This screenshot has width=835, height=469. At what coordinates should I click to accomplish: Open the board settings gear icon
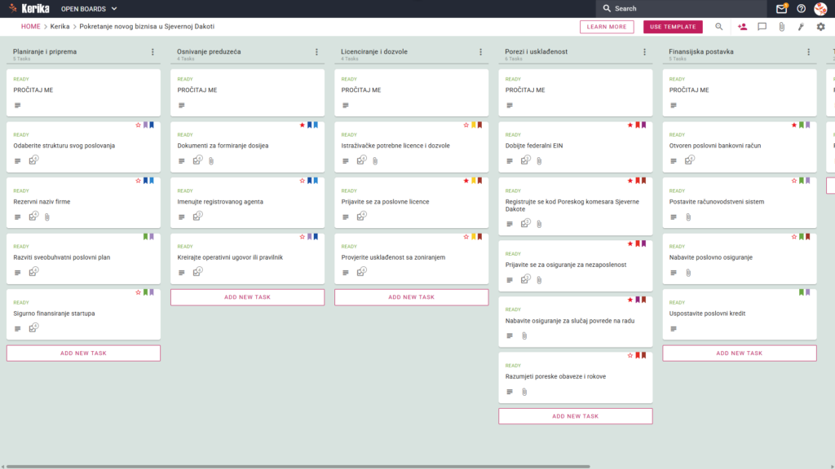coord(820,27)
